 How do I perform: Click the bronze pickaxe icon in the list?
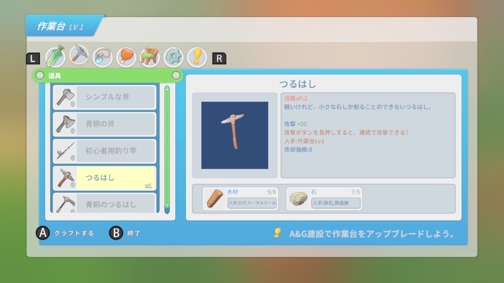tap(65, 203)
